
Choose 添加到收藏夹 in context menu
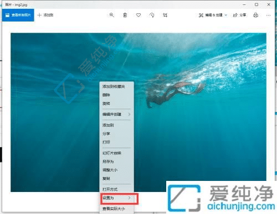pyautogui.click(x=117, y=87)
